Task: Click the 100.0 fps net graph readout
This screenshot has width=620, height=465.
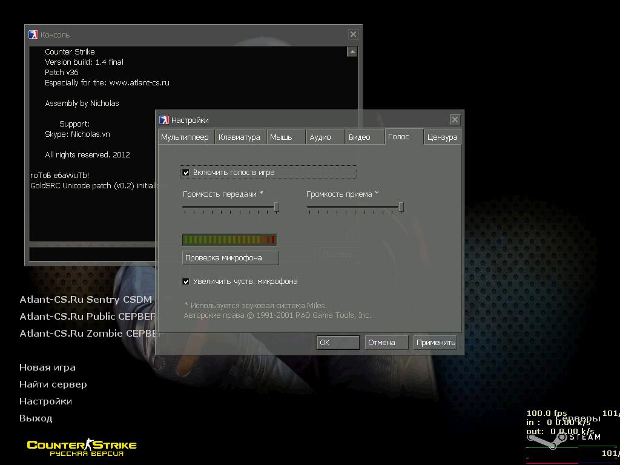Action: [547, 413]
